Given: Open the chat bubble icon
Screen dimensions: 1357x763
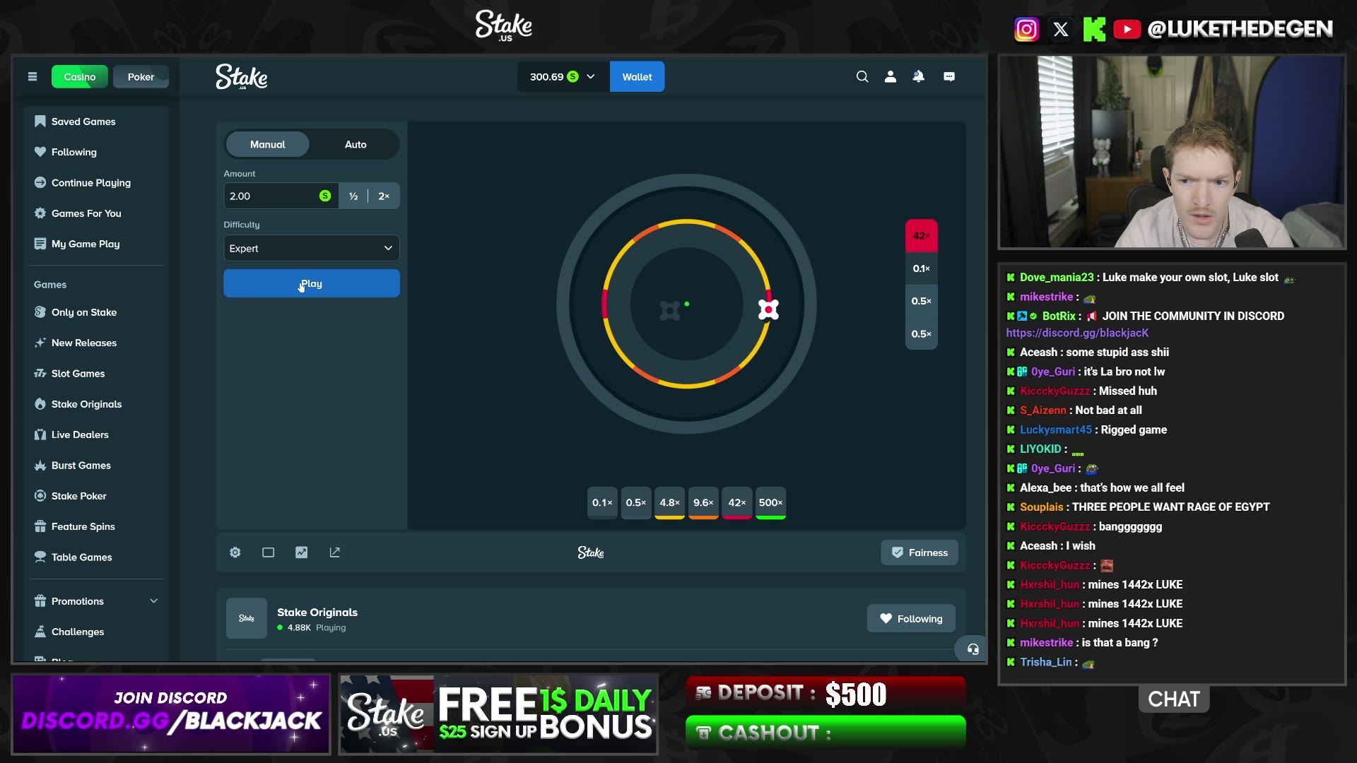Looking at the screenshot, I should (949, 77).
